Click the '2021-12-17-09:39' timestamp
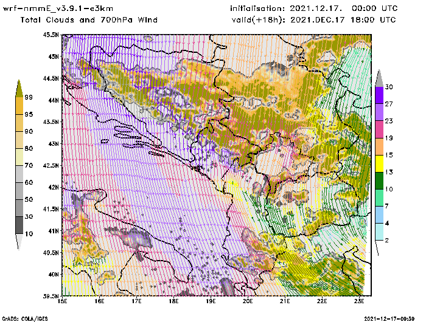The height and width of the screenshot is (322, 426). tap(389, 319)
